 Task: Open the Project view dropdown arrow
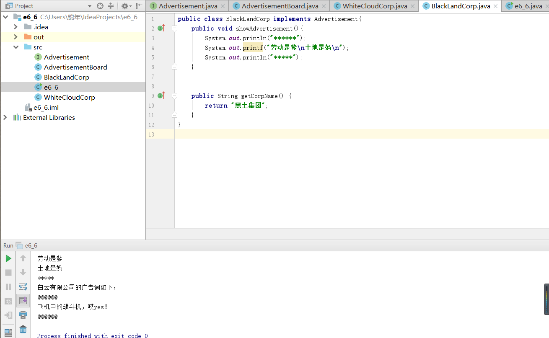click(x=90, y=6)
